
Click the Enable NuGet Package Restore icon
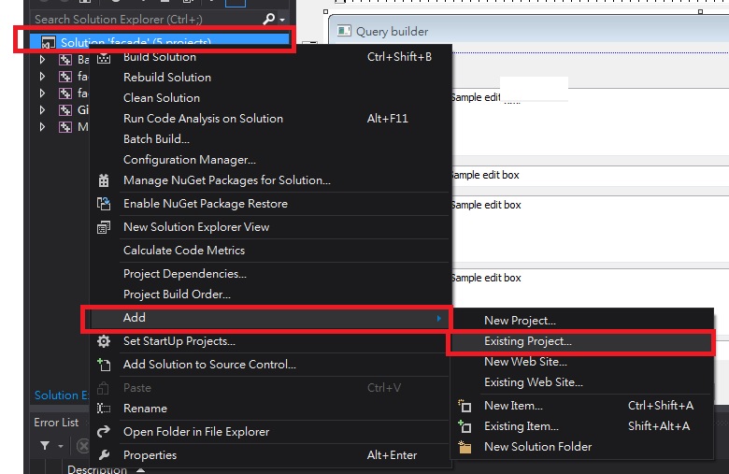coord(104,204)
